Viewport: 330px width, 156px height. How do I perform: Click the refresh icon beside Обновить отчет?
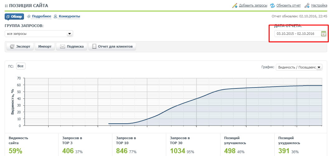tap(272, 5)
